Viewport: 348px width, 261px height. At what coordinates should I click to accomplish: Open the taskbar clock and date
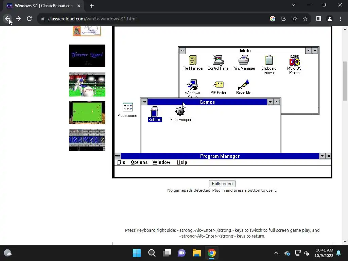(x=324, y=253)
